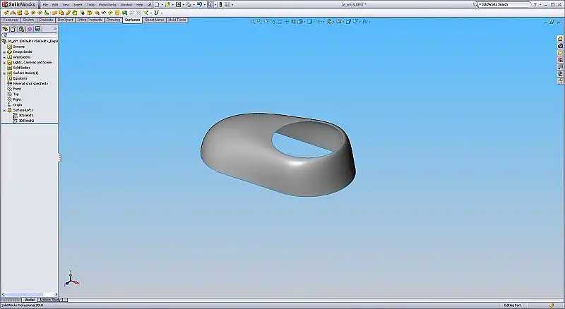Switch to the PropertyManager panel tab
Screen dimensions: 565x309
point(13,29)
